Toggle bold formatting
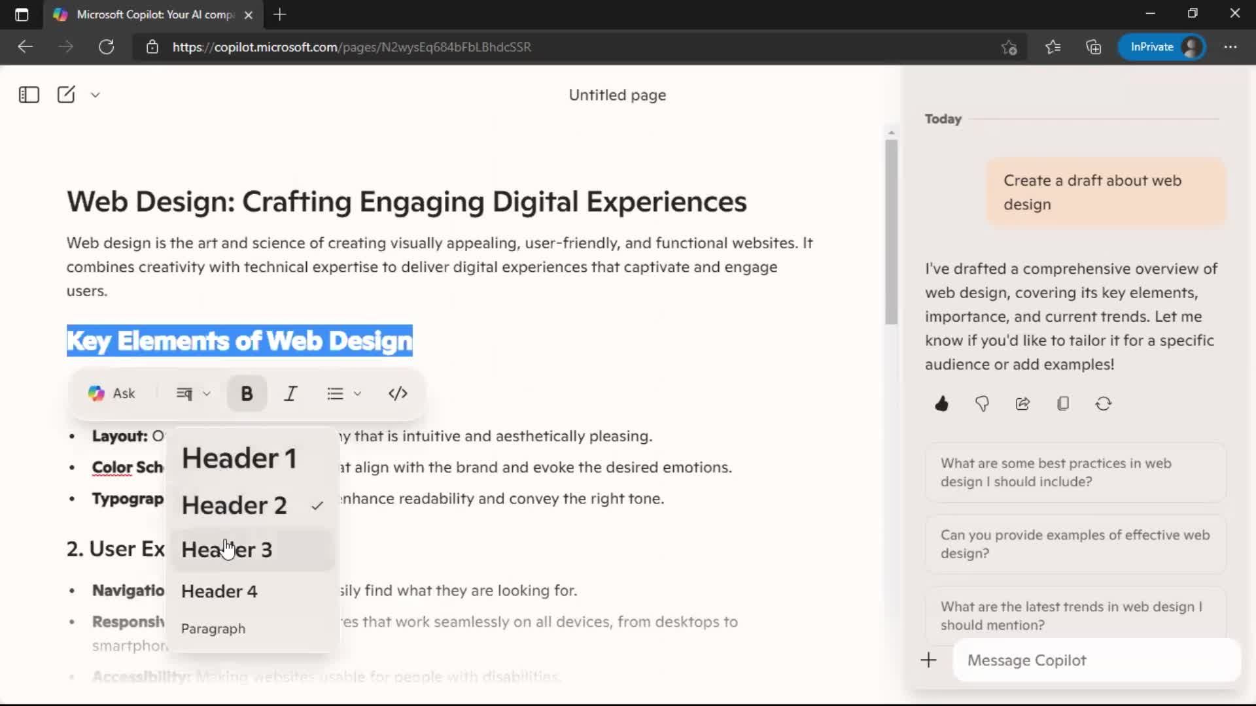 [x=247, y=394]
